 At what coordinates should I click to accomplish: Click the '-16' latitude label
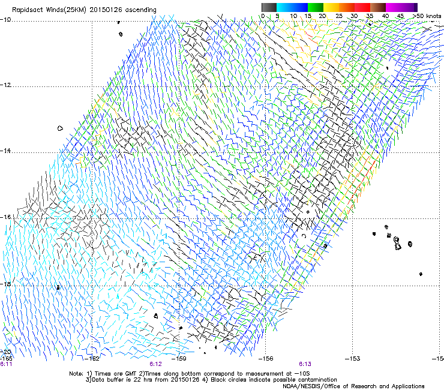tap(5, 217)
